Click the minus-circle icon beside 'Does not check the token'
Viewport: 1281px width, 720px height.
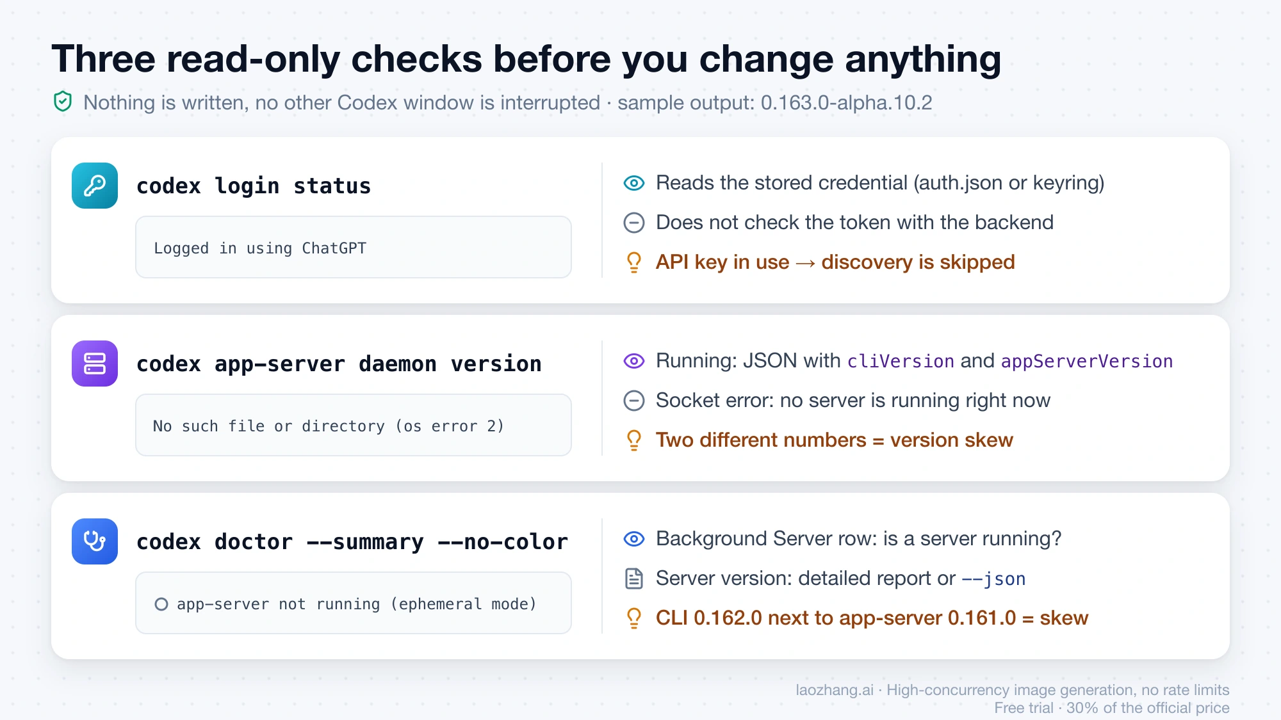pyautogui.click(x=634, y=223)
